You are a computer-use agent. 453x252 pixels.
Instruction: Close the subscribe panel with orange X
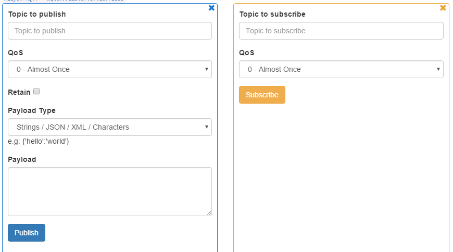point(443,8)
